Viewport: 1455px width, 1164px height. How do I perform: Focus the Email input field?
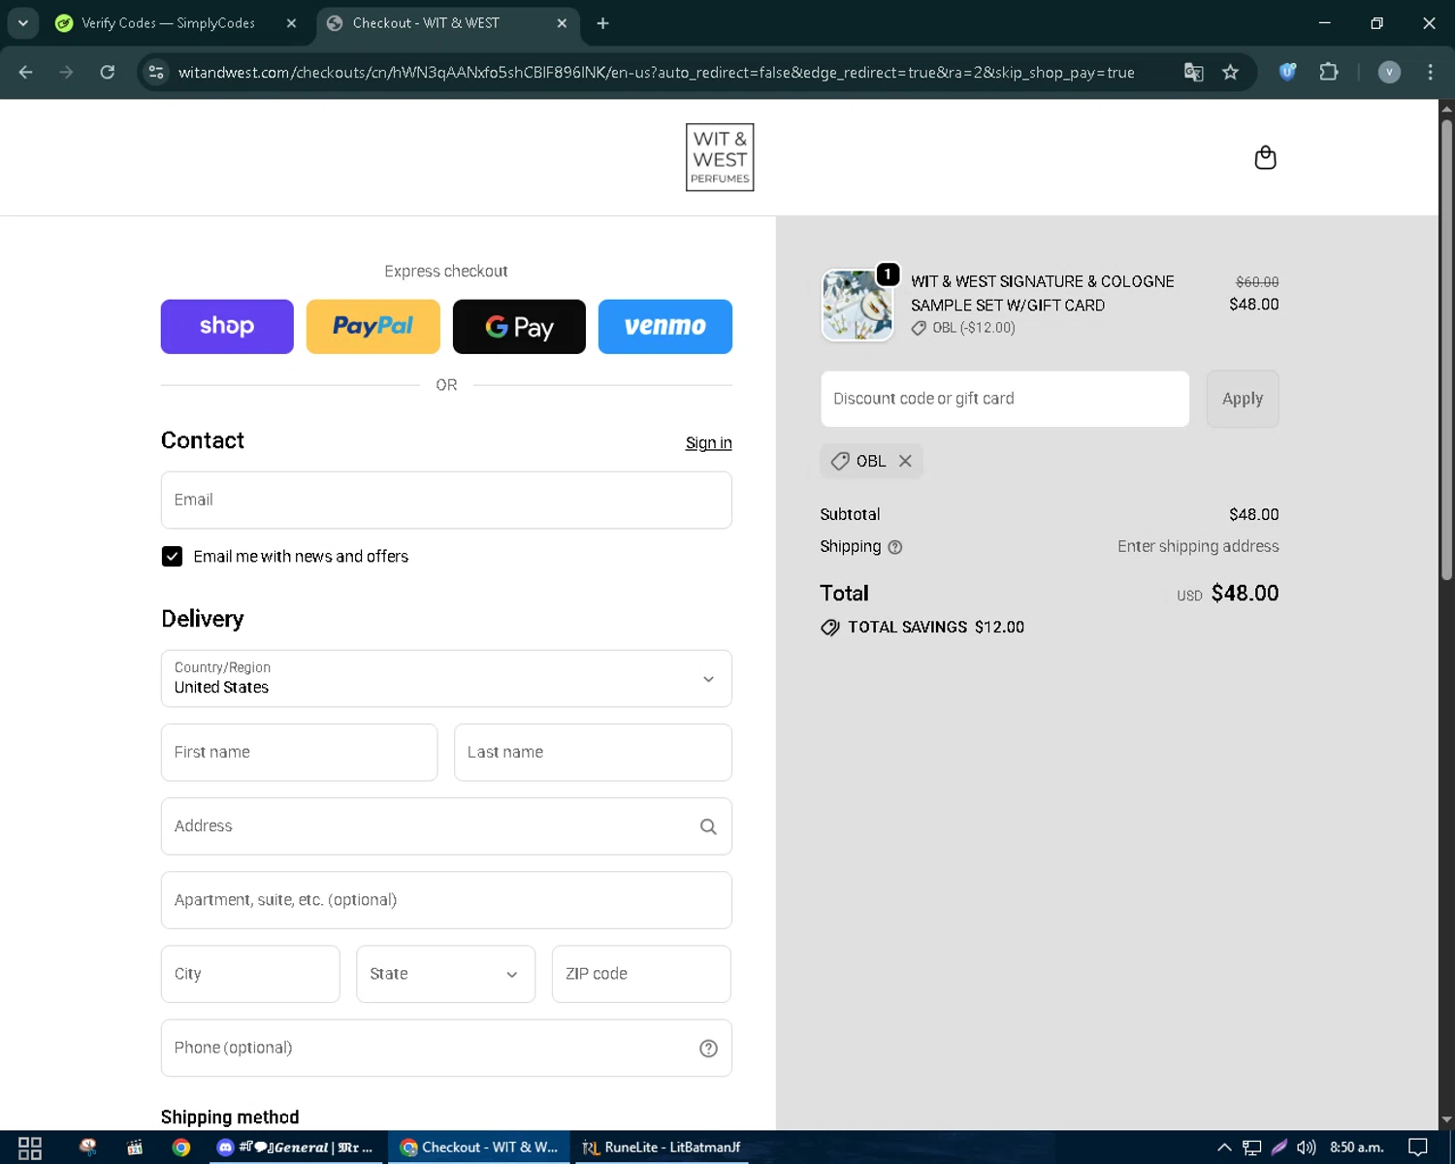point(446,501)
